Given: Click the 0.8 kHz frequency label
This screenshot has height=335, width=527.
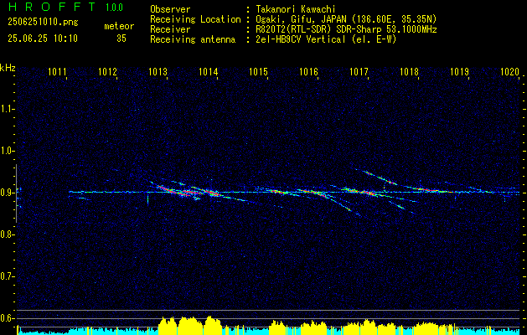Looking at the screenshot, I should [5, 234].
